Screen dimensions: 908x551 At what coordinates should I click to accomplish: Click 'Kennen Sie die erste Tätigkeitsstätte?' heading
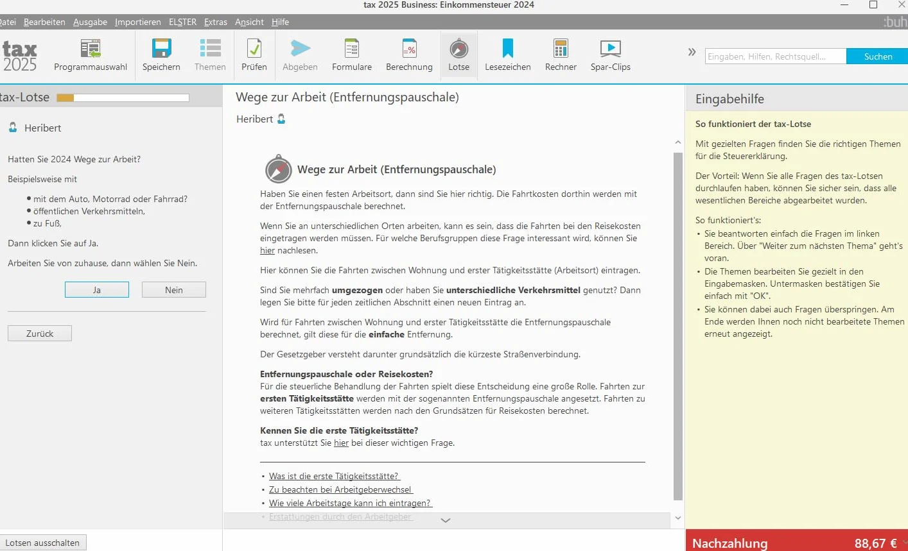click(x=339, y=430)
